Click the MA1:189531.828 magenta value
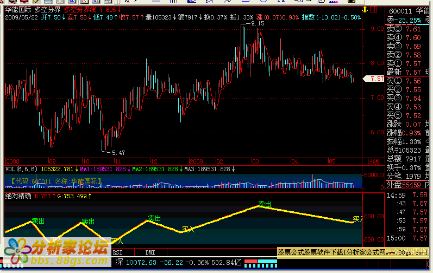This screenshot has width=433, height=273. [x=105, y=169]
